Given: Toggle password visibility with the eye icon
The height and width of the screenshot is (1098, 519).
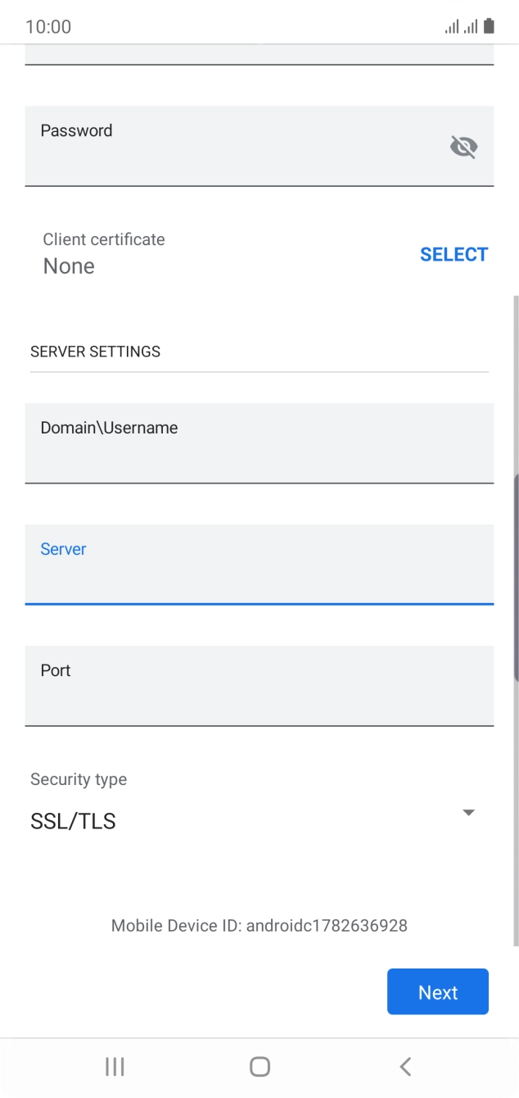Looking at the screenshot, I should 464,146.
